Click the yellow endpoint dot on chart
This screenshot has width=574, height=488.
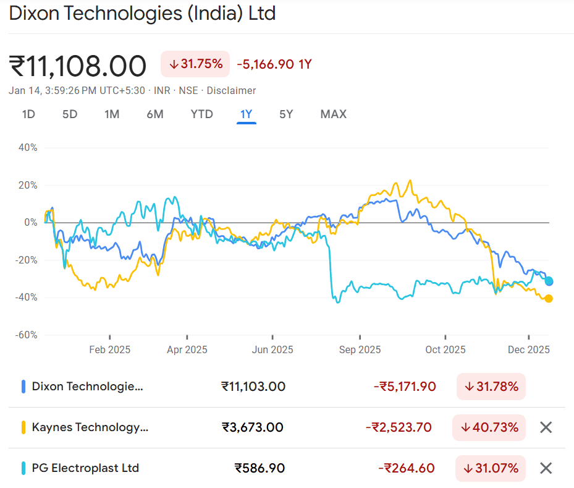[x=548, y=299]
